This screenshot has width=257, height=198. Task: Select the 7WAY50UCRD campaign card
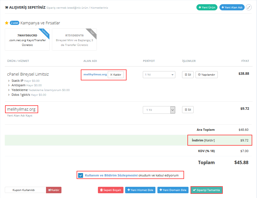tap(27, 39)
